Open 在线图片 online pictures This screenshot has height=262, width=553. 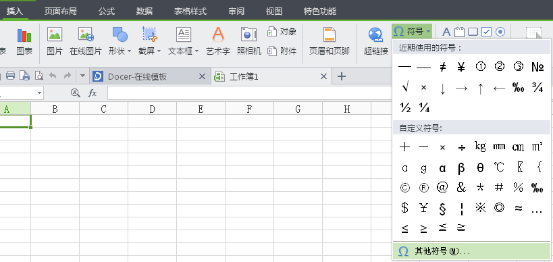85,42
